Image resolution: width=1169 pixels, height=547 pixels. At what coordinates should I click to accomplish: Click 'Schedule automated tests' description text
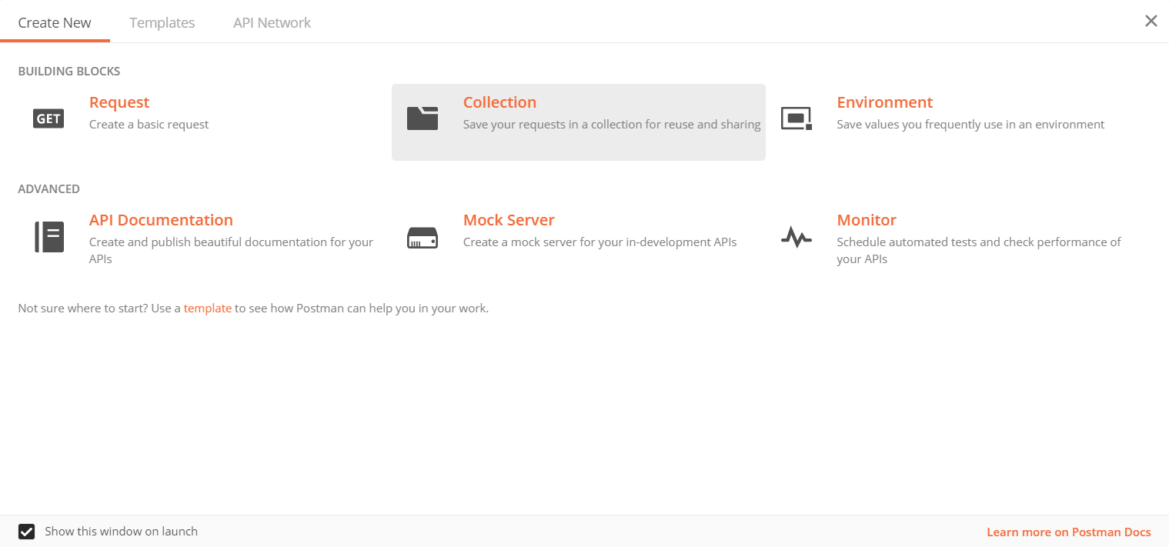click(979, 251)
